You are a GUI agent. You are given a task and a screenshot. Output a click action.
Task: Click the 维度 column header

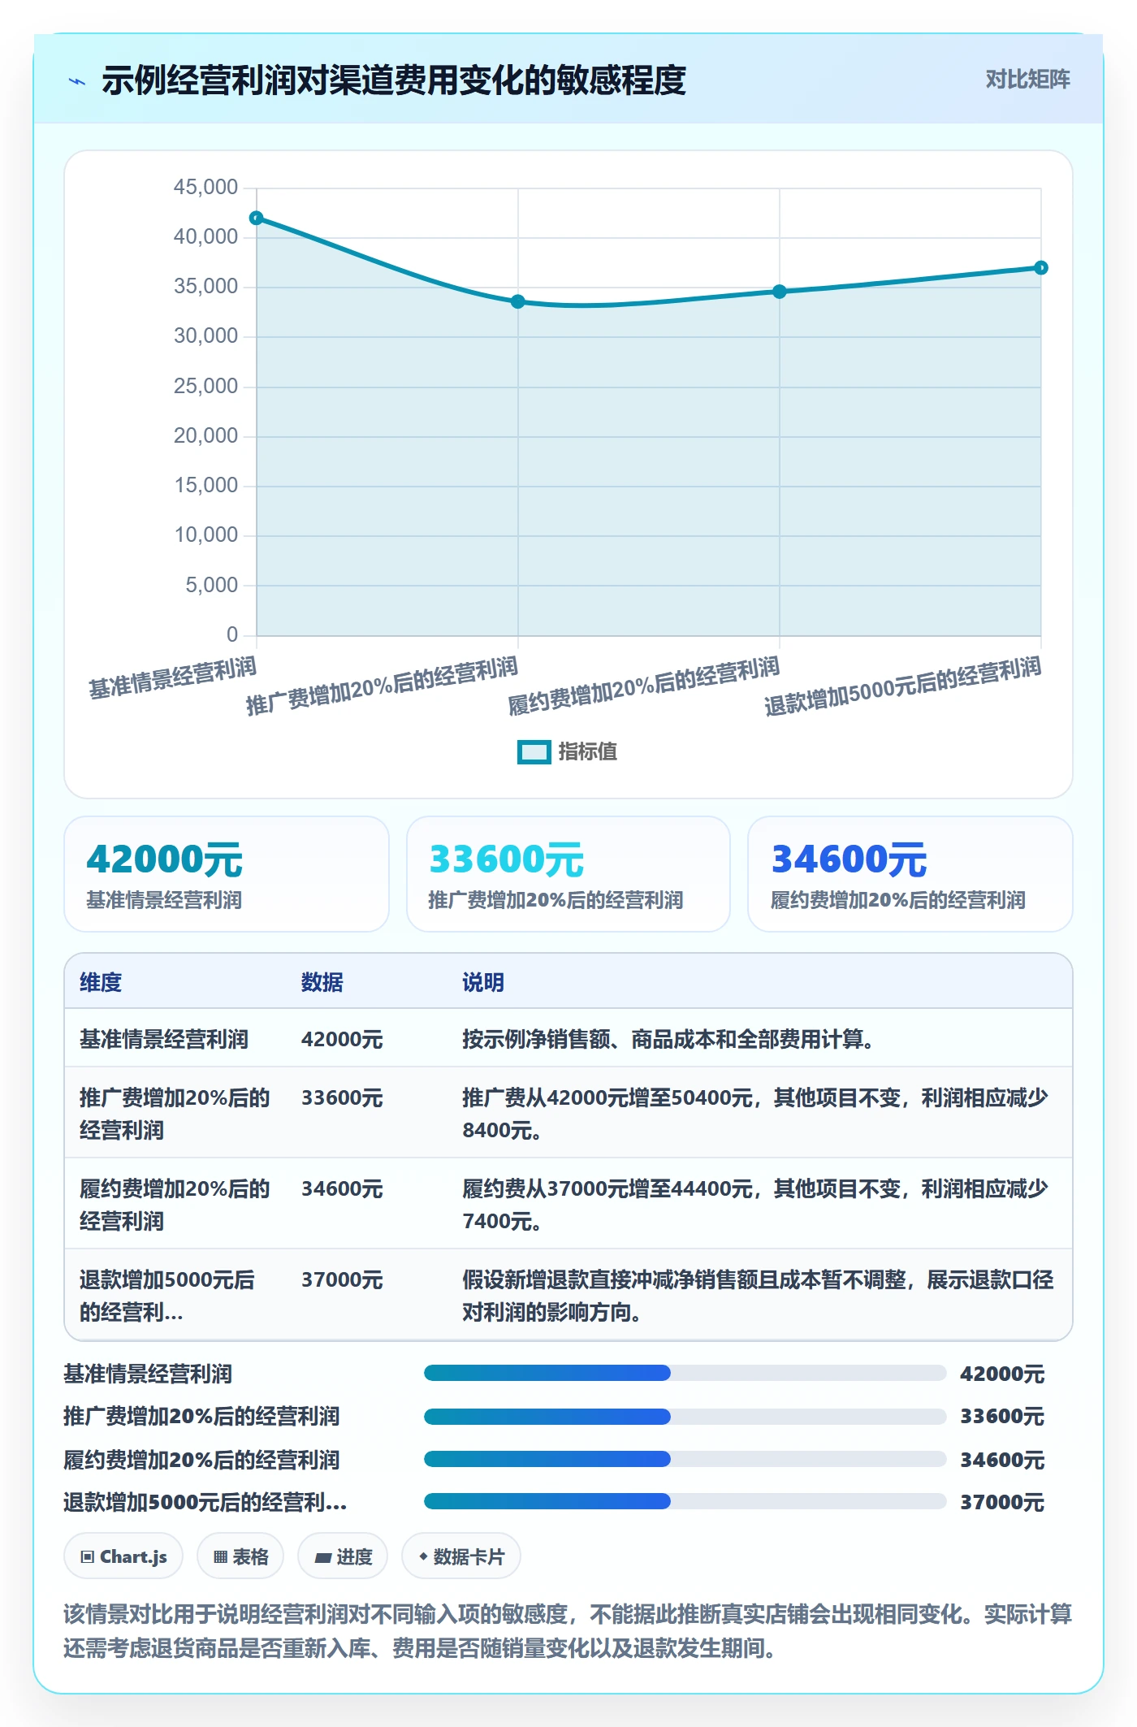(101, 982)
